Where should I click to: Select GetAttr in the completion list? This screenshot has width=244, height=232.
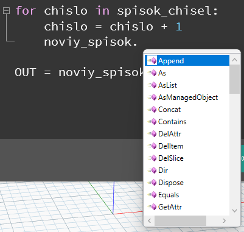pos(187,207)
